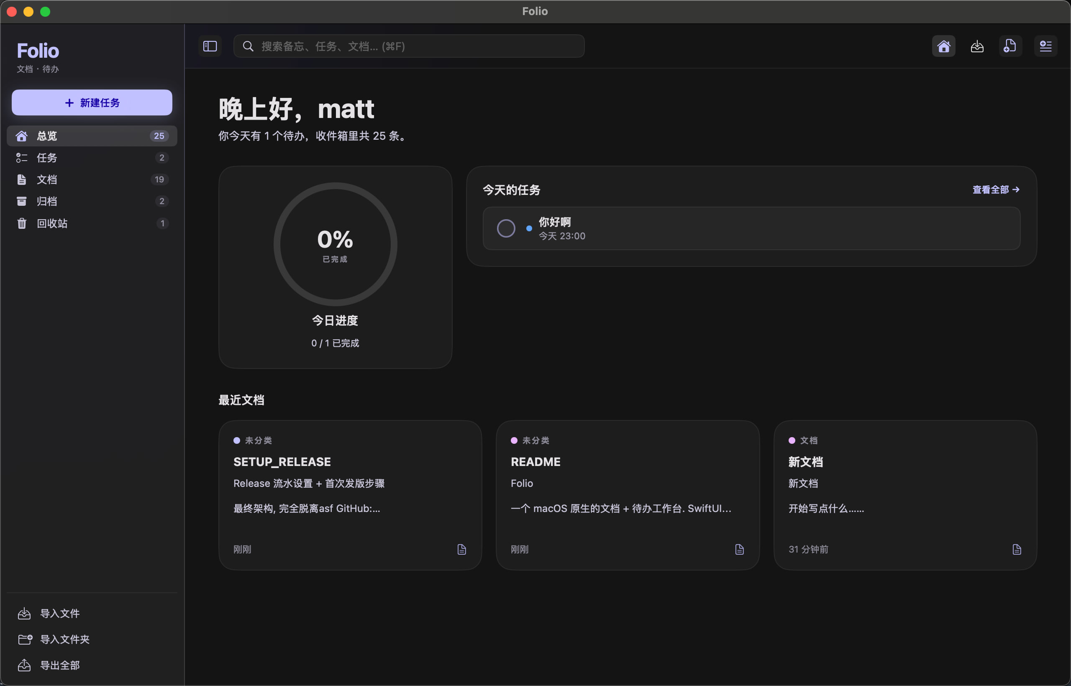Viewport: 1071px width, 686px height.
Task: Click the home icon in the top toolbar
Action: [943, 46]
